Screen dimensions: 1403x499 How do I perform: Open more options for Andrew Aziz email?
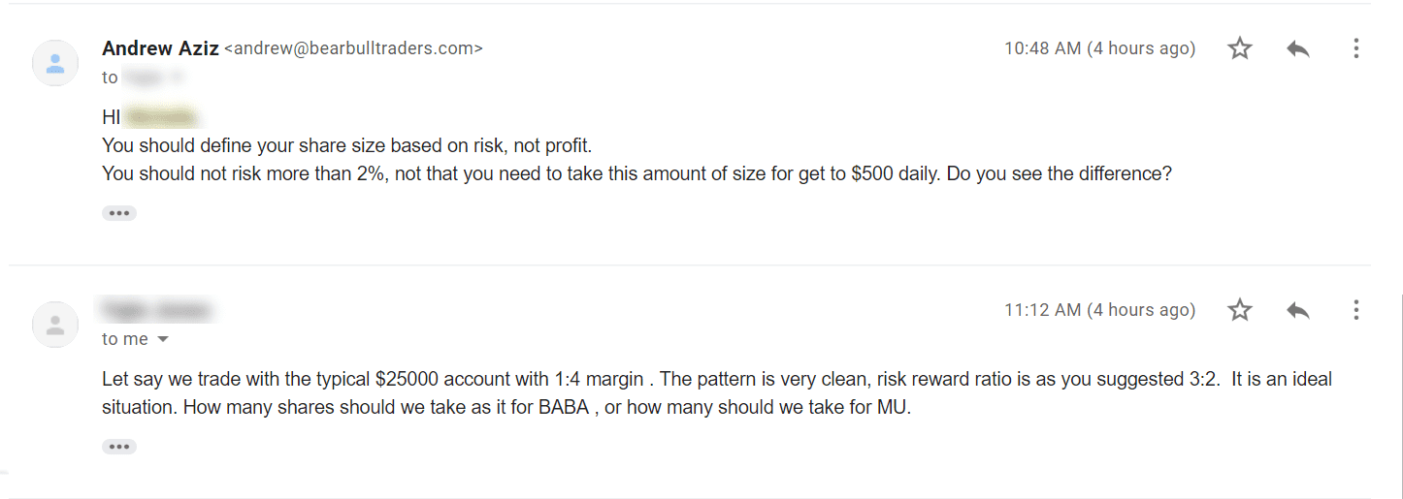point(1355,48)
